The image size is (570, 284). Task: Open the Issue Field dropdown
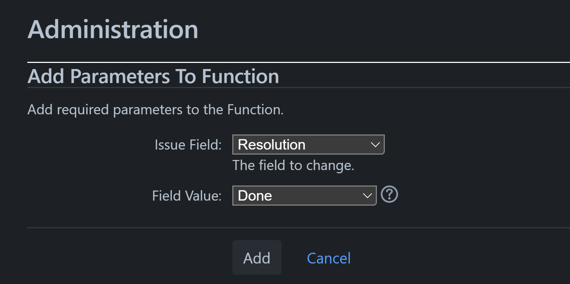click(x=308, y=145)
